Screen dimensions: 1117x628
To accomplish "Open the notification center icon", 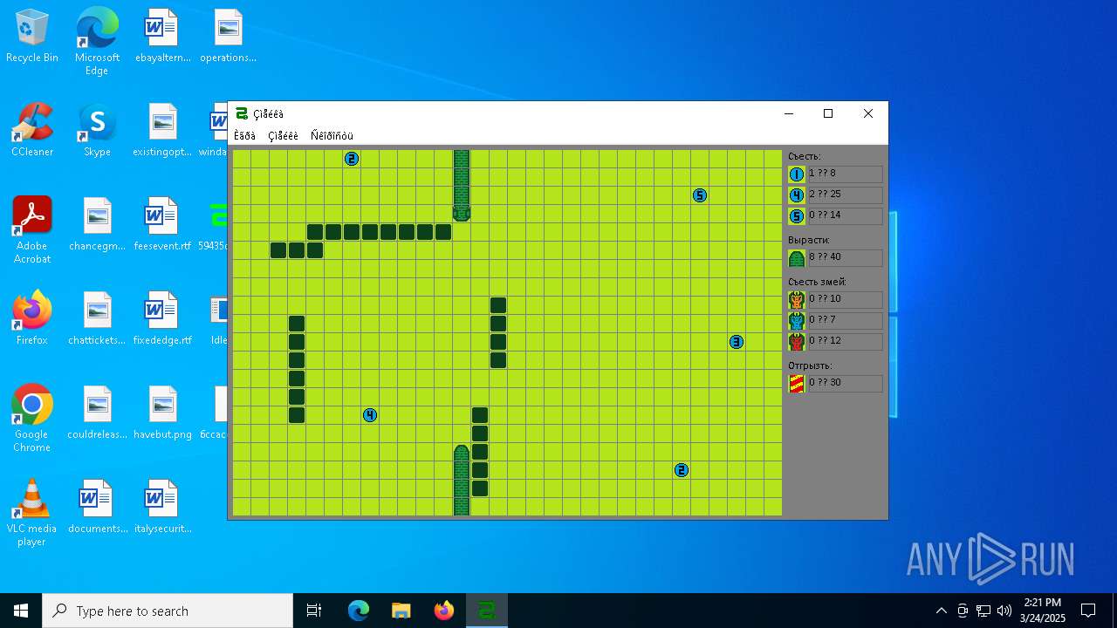I will click(1088, 611).
